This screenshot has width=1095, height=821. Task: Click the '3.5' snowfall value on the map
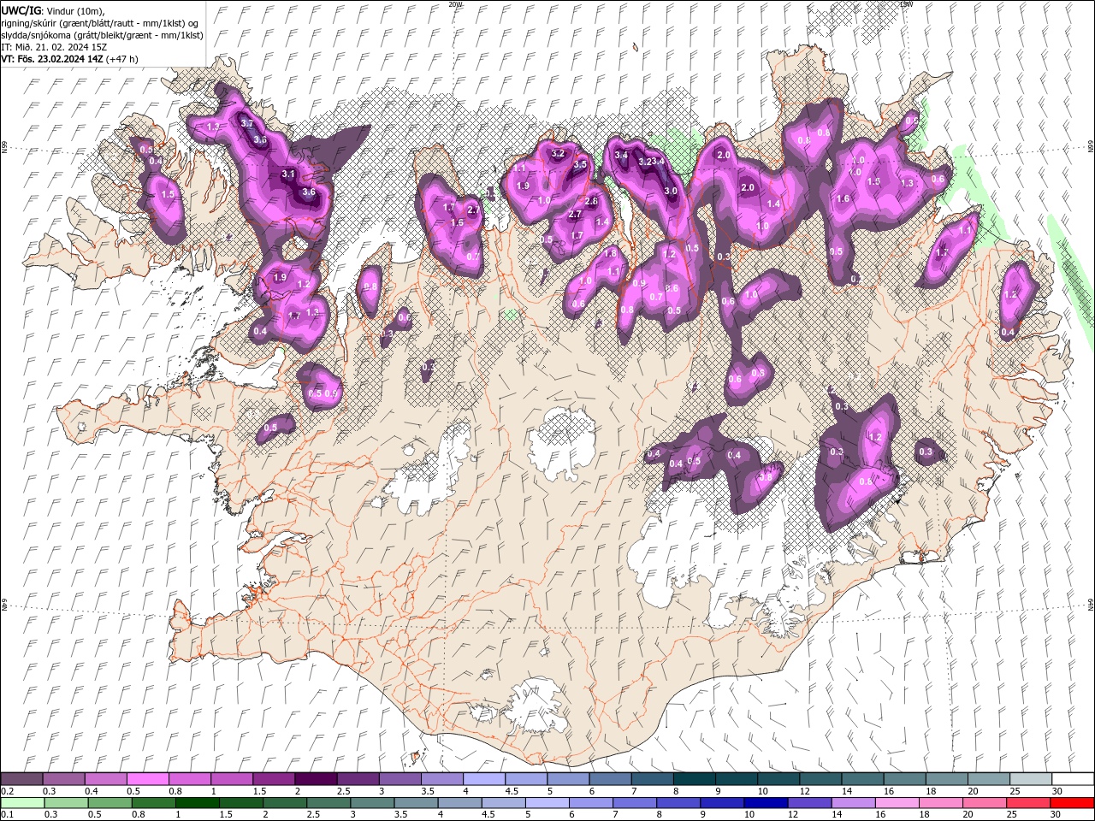coord(580,164)
